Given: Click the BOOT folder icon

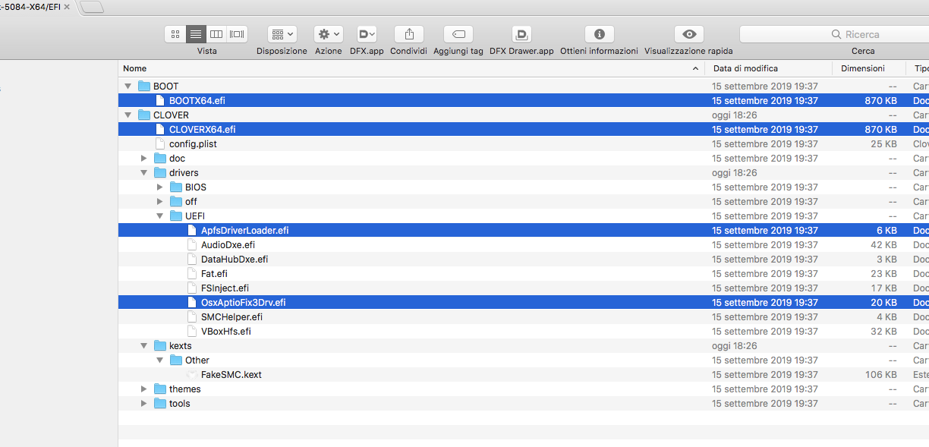Looking at the screenshot, I should point(144,87).
